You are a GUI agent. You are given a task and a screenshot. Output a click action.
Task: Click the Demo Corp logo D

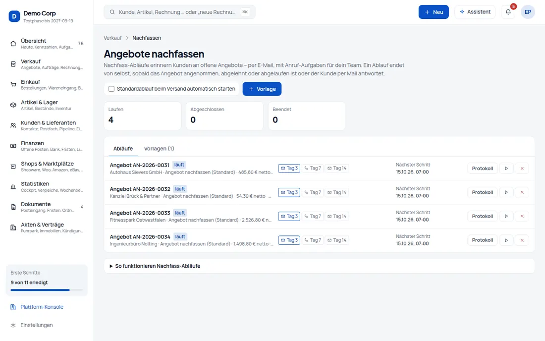coord(14,16)
